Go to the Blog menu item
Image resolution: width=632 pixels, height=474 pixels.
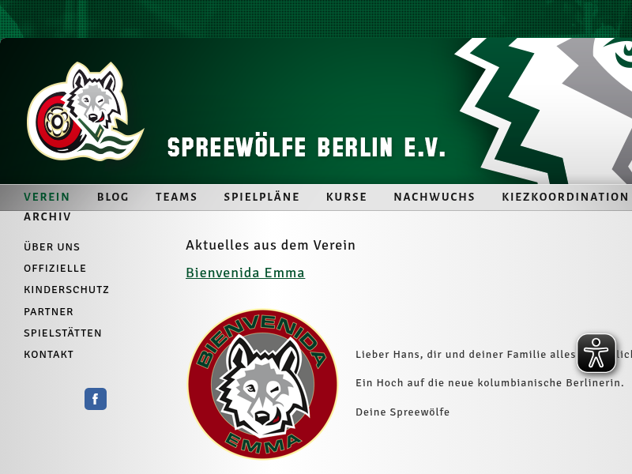[113, 197]
